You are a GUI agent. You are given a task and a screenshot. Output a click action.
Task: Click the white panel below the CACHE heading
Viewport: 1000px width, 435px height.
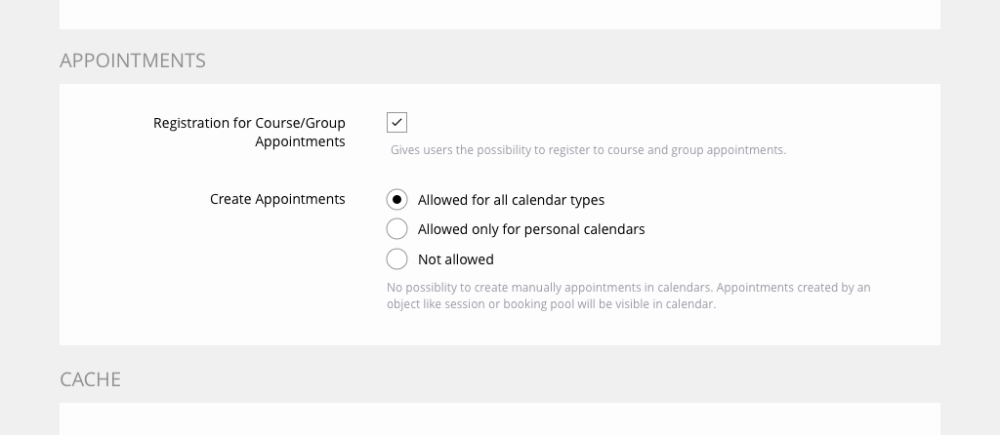pyautogui.click(x=499, y=420)
